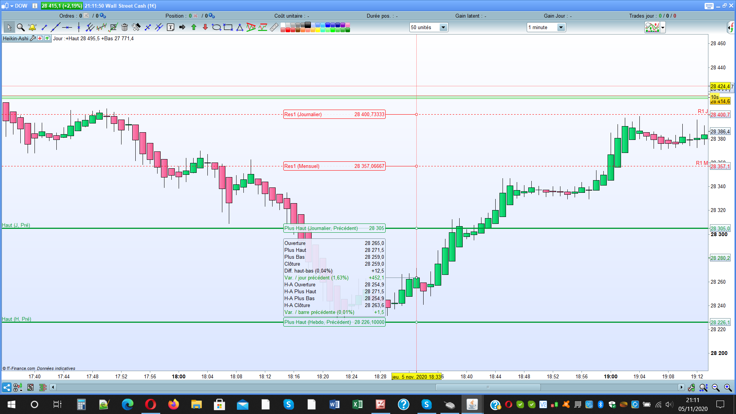Click the Heikin-Ashi price label
The image size is (736, 414).
pyautogui.click(x=16, y=38)
